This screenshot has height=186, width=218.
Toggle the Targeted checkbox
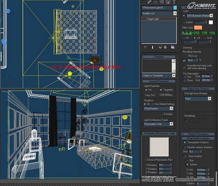[x=160, y=90]
